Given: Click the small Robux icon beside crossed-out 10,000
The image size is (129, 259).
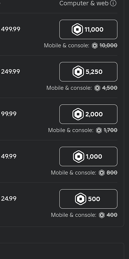Looking at the screenshot, I should [95, 46].
